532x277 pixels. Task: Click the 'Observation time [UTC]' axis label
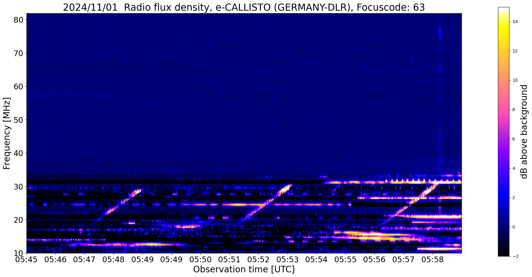[244, 269]
